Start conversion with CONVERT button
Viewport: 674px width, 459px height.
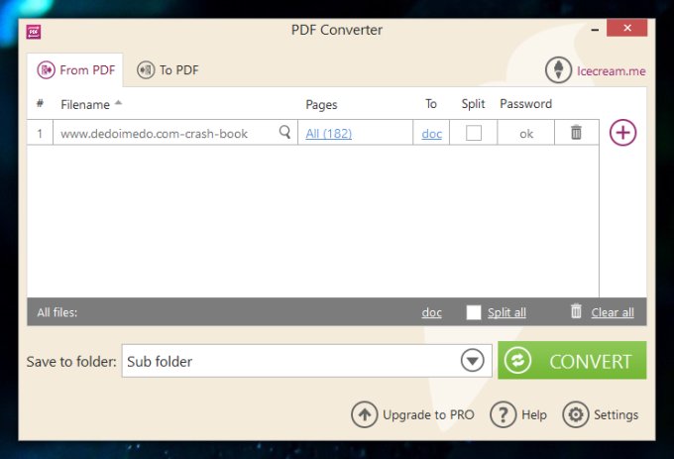click(x=572, y=361)
